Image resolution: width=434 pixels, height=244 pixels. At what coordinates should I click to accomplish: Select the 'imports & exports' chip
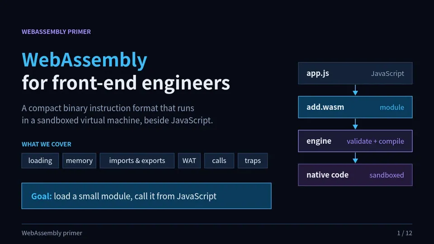pyautogui.click(x=137, y=160)
